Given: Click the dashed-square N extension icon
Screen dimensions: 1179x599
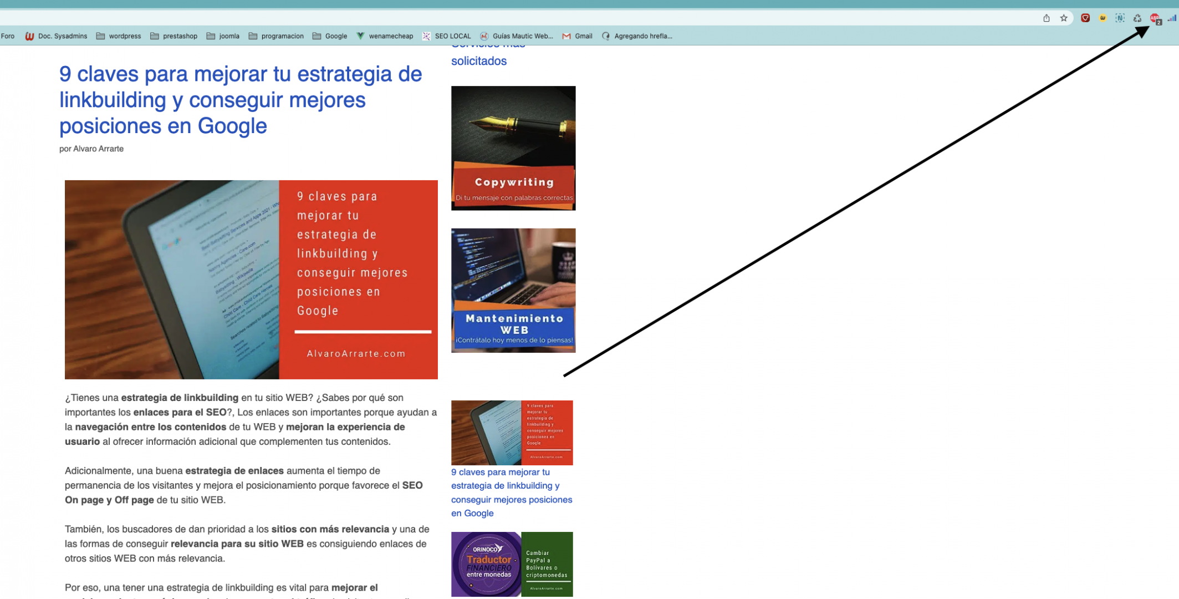Looking at the screenshot, I should pyautogui.click(x=1120, y=18).
